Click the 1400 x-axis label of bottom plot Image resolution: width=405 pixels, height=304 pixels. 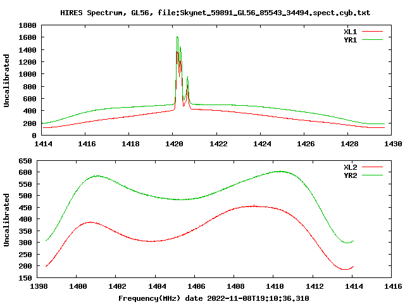(78, 286)
